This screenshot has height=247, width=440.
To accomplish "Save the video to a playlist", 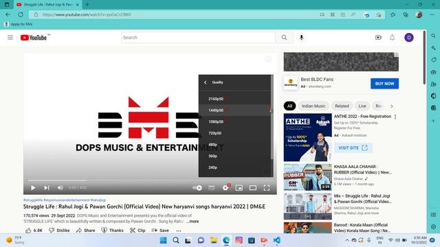I will tap(160, 231).
